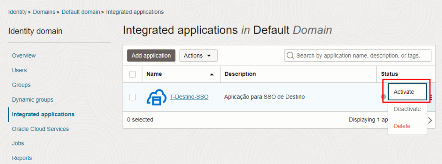The width and height of the screenshot is (442, 164).
Task: Open the Actions dropdown
Action: pyautogui.click(x=199, y=56)
